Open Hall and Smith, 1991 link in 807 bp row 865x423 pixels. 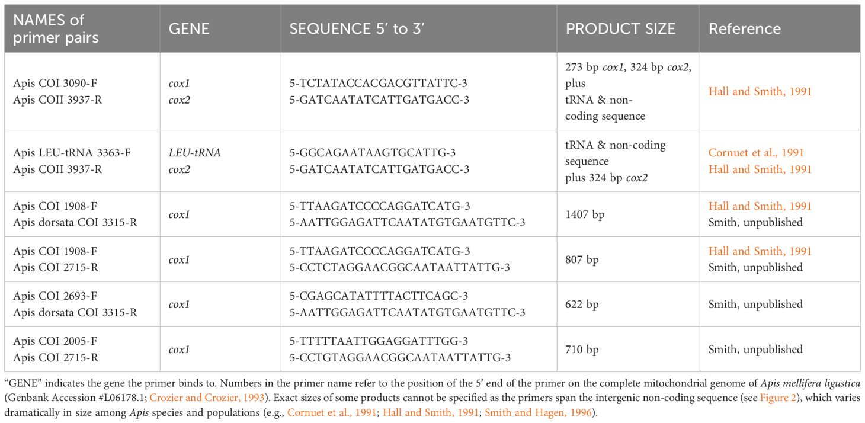(x=760, y=251)
